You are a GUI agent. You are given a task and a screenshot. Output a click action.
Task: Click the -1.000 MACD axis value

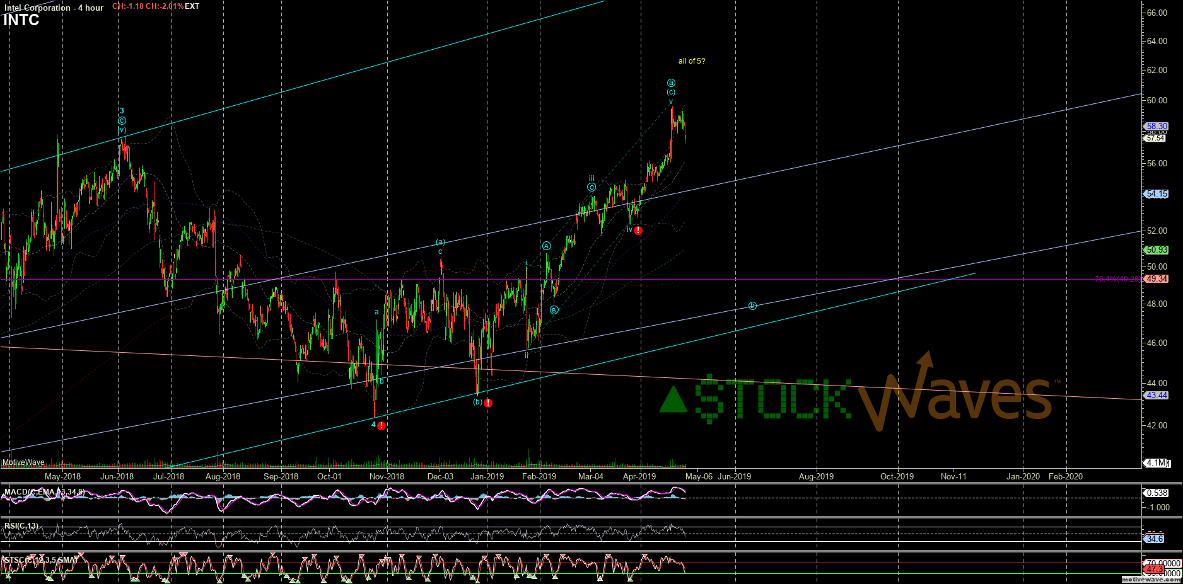tap(1158, 507)
